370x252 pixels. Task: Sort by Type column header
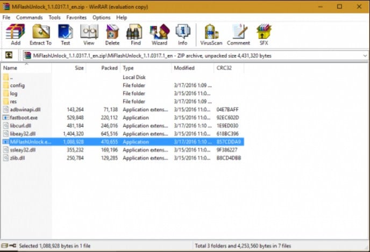[146, 68]
